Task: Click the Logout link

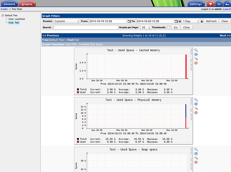Action: click(227, 9)
